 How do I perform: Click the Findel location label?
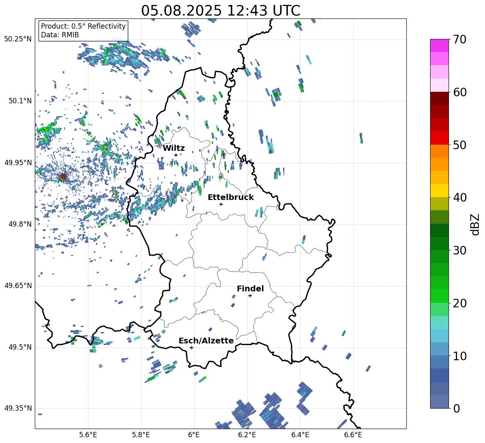(250, 289)
